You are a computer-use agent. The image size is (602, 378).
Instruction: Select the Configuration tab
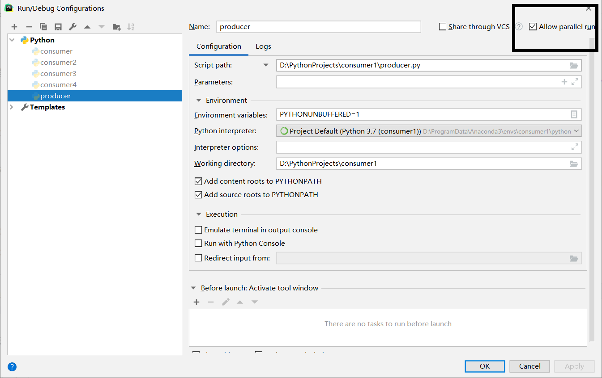click(218, 46)
